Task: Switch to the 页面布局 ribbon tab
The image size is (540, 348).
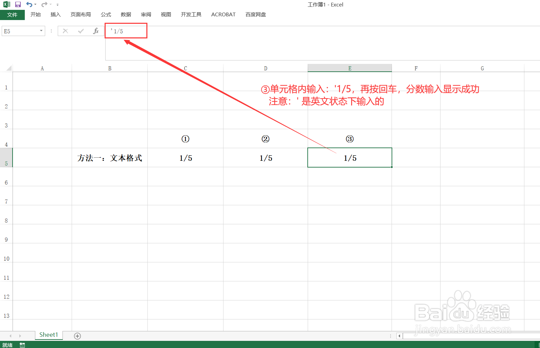Action: tap(81, 15)
